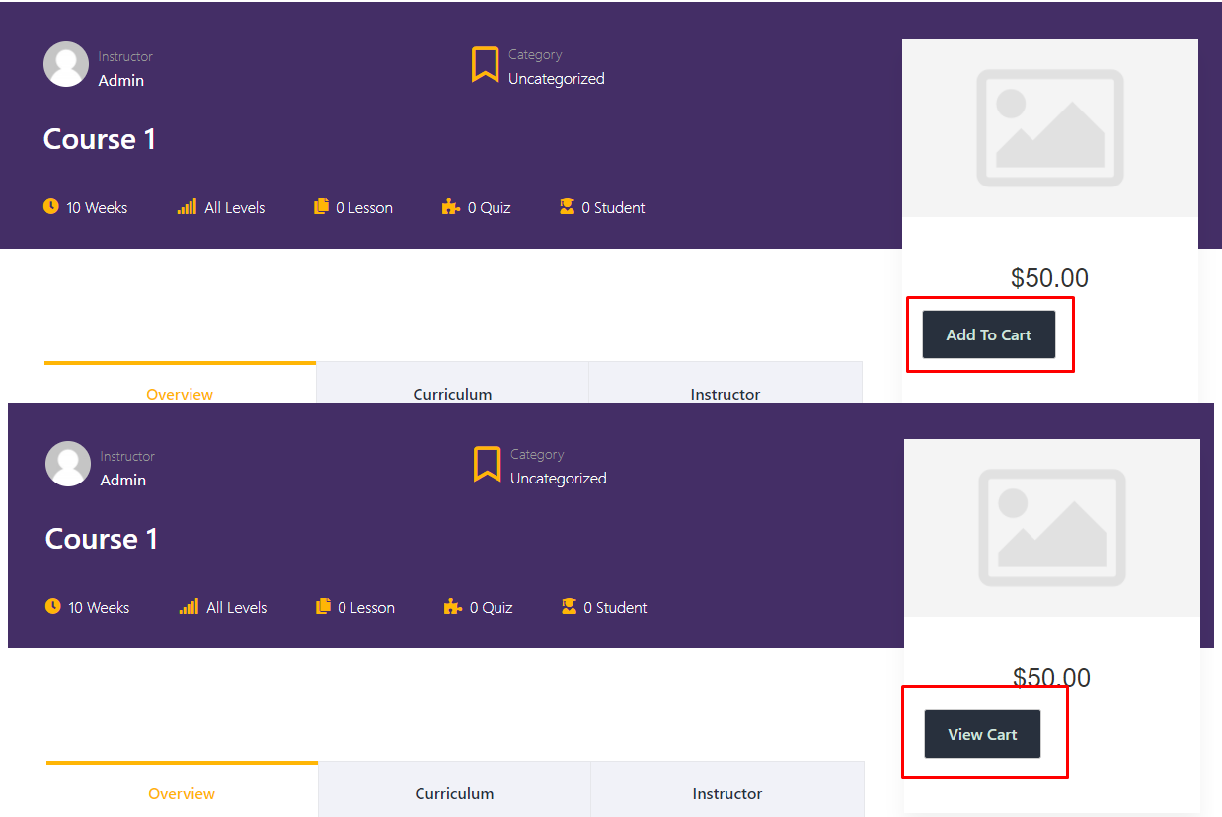Click the Uncategorized category link in lower header

coord(558,479)
